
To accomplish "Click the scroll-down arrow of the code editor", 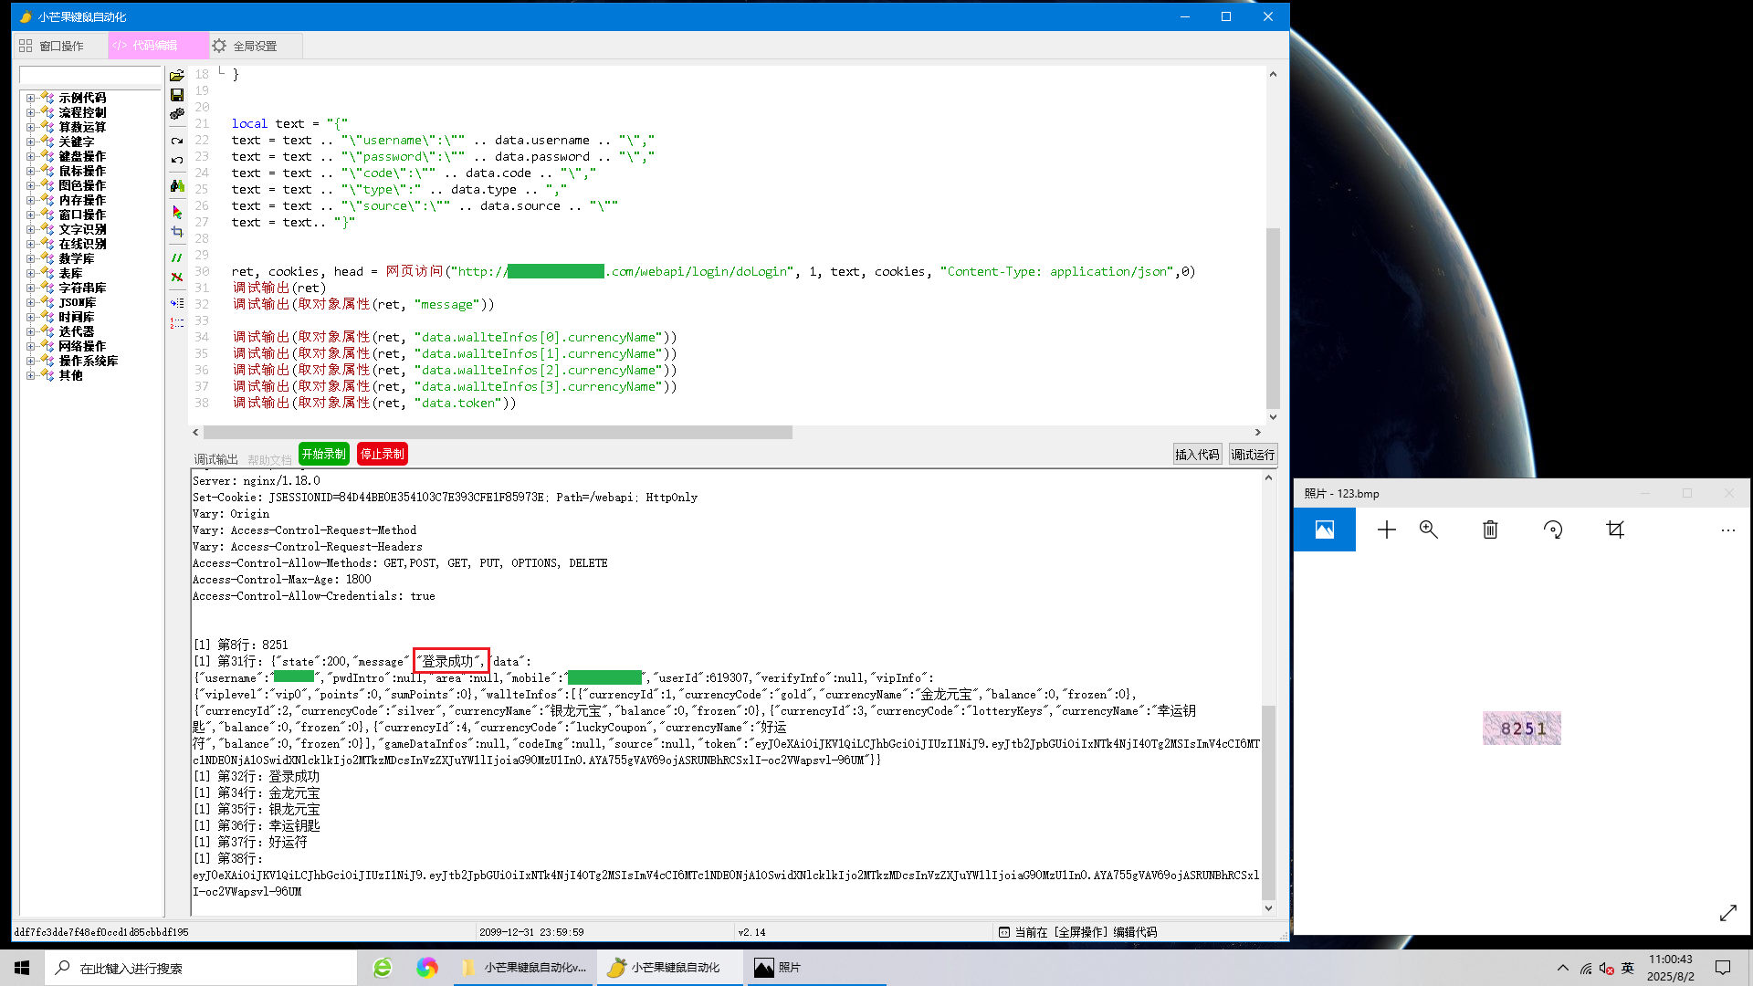I will point(1273,417).
